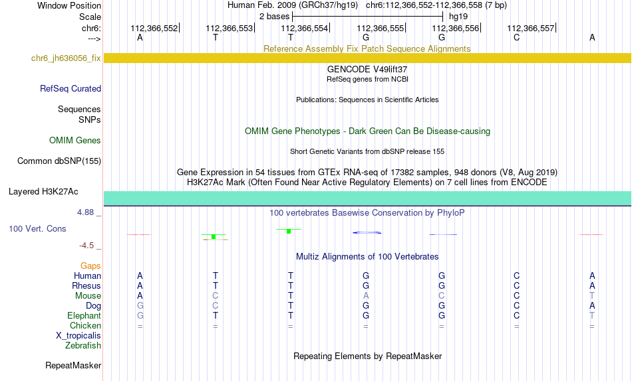Click the Rhesus species row label
Viewport: 632px width, 381px height.
pyautogui.click(x=86, y=285)
